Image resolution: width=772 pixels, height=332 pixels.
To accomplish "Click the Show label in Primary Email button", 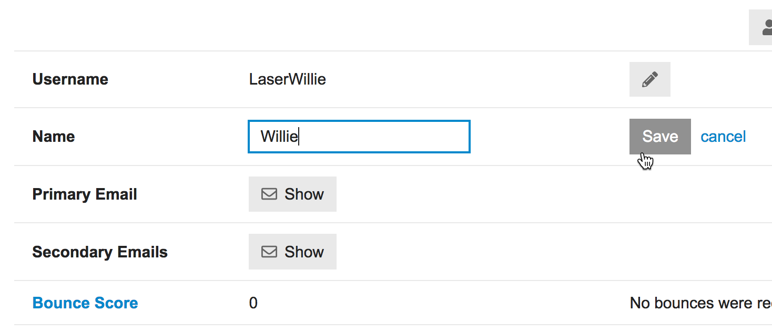I will pos(304,194).
